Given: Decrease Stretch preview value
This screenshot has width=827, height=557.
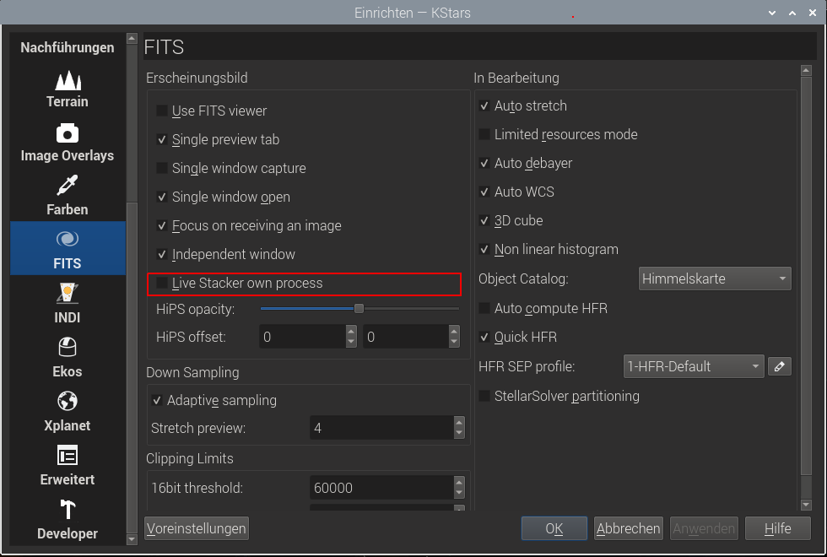Looking at the screenshot, I should pos(459,434).
